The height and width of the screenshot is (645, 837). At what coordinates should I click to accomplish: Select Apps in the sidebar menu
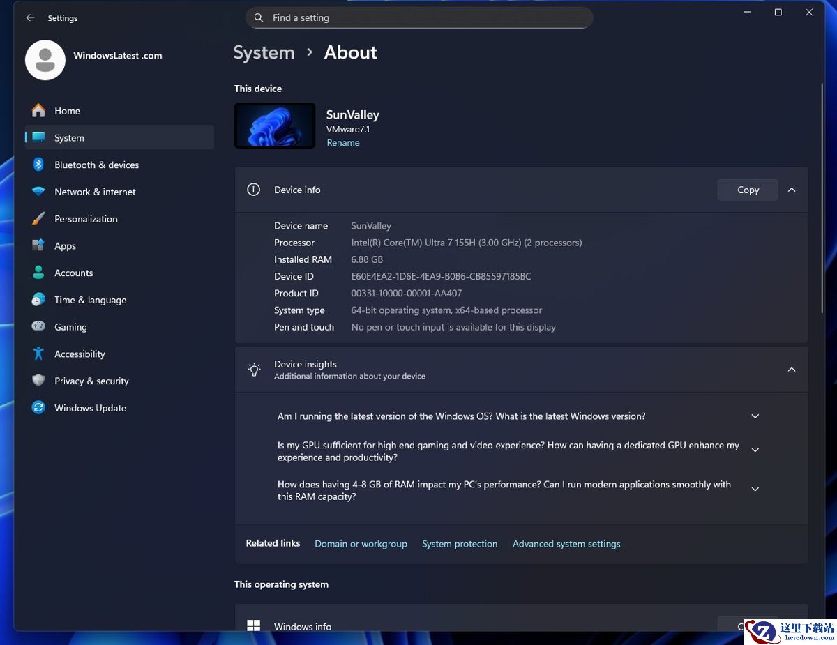[x=66, y=246]
